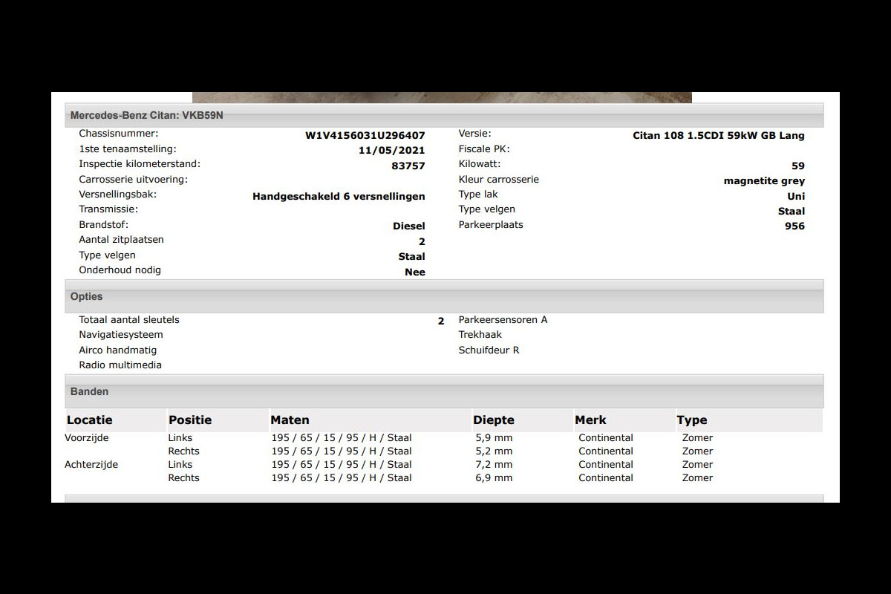Click tyre depth 5,2 mm
The height and width of the screenshot is (594, 891).
494,451
